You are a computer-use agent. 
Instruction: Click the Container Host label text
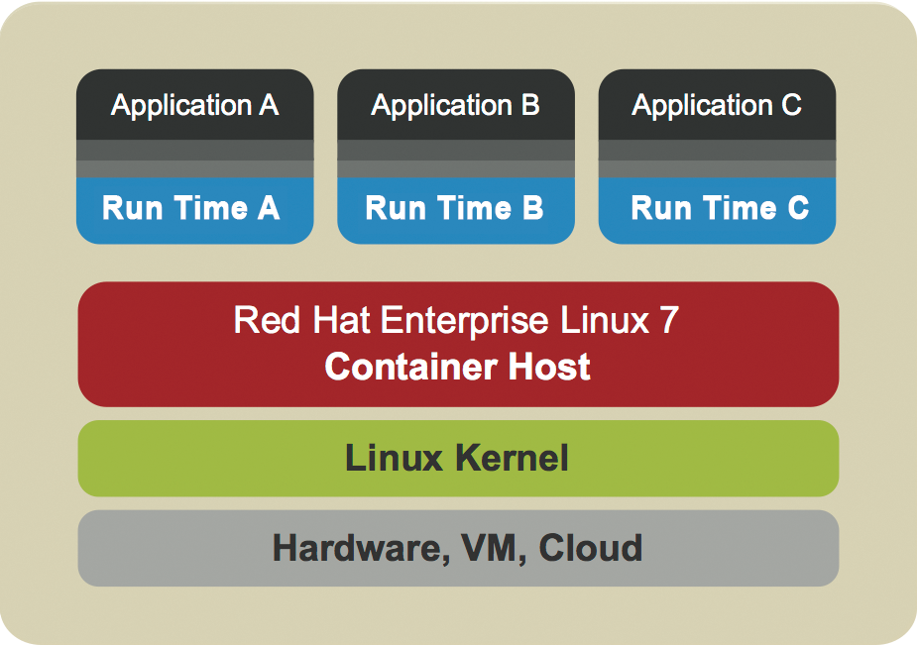click(x=457, y=366)
